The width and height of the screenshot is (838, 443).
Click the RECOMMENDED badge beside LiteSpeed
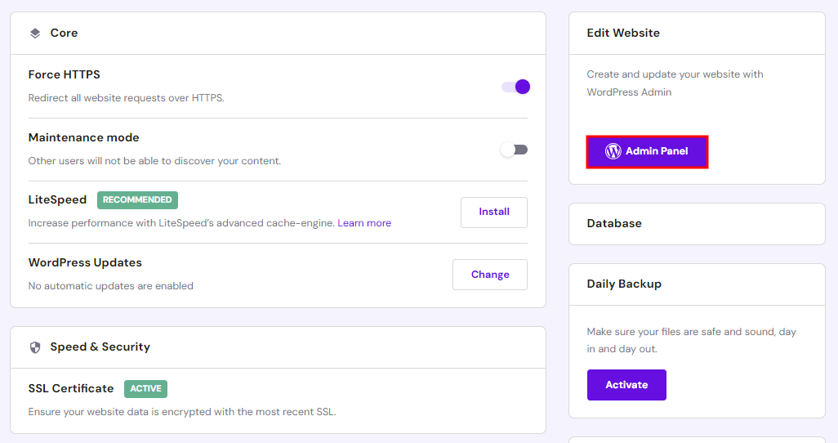(x=137, y=199)
